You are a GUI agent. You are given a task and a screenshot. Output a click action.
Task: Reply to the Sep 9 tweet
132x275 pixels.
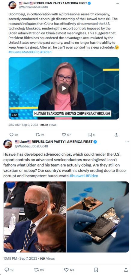point(11,134)
